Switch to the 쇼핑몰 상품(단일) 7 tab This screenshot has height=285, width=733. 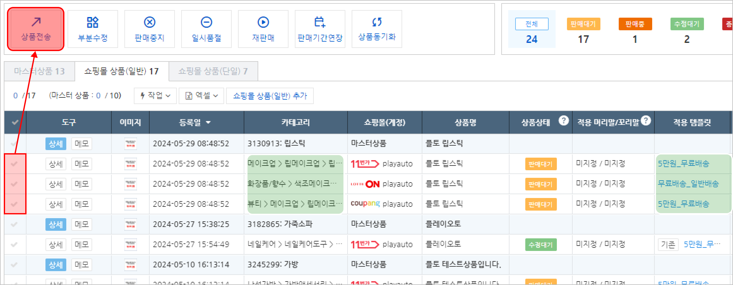click(x=213, y=71)
